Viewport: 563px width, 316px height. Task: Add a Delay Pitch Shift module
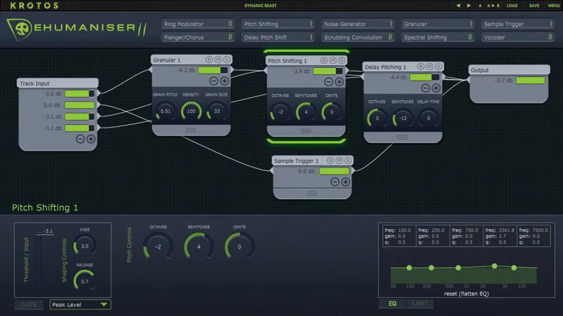(x=278, y=37)
